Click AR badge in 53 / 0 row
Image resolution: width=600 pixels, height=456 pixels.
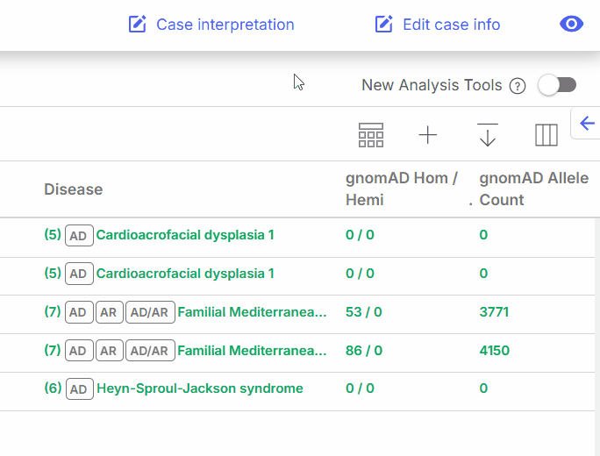(110, 312)
